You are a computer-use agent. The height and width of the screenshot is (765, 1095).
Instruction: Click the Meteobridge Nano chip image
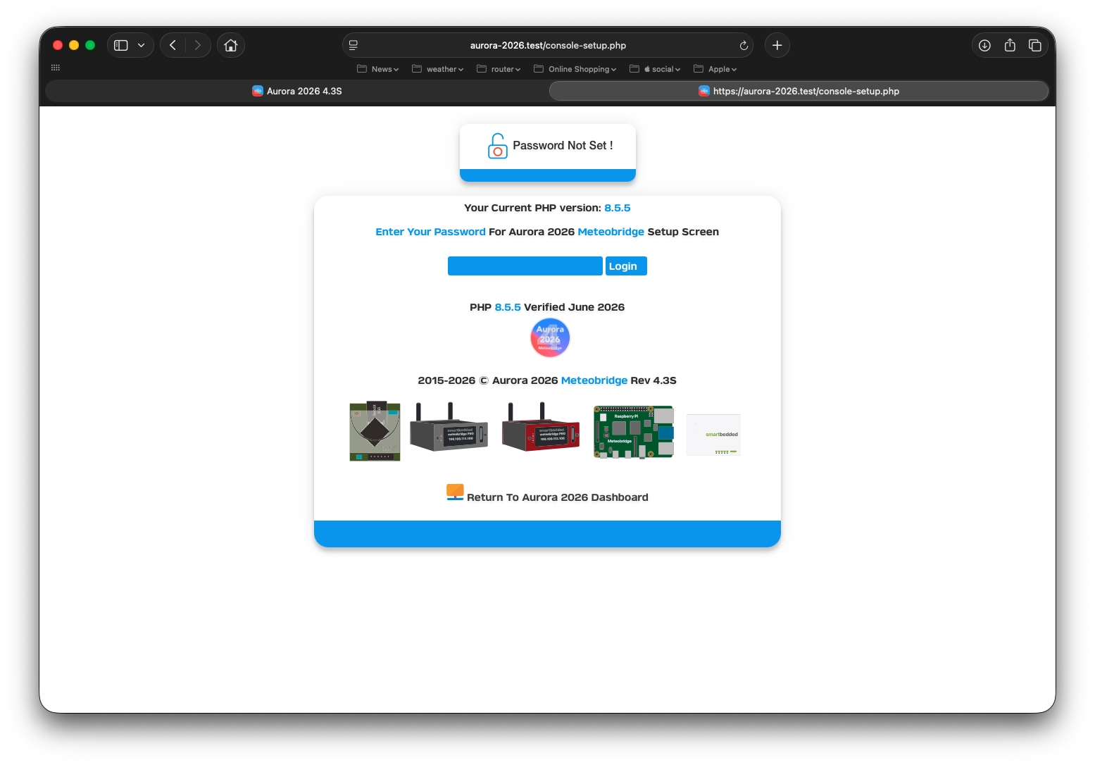point(375,431)
